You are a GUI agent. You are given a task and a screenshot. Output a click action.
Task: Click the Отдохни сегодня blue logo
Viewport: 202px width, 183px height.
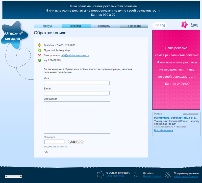(x=14, y=36)
